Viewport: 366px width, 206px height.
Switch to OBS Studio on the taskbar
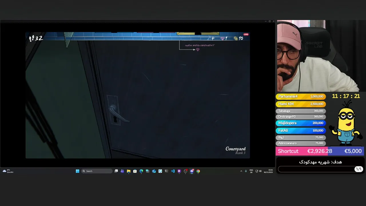(185, 171)
